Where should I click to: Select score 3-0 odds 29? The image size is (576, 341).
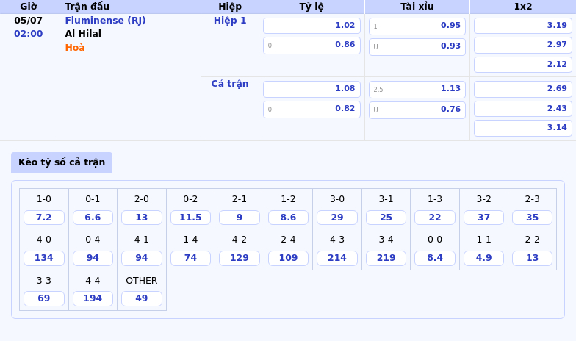point(337,218)
